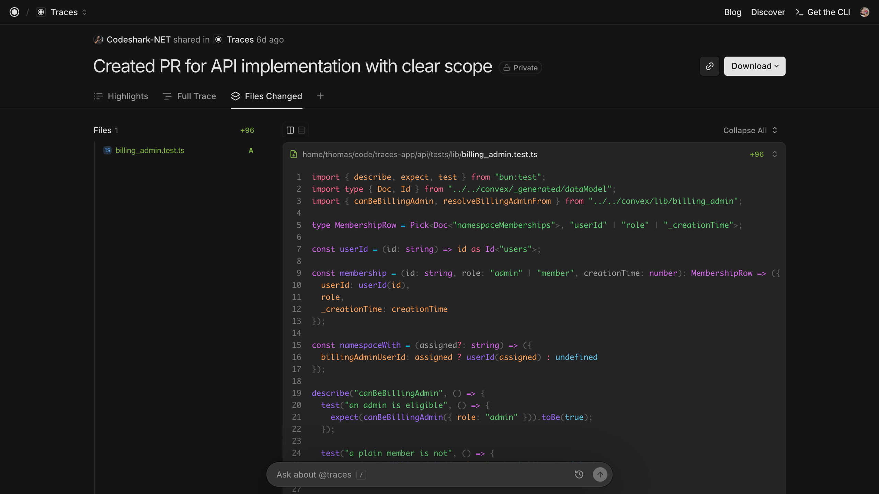Switch to split diff view

290,130
